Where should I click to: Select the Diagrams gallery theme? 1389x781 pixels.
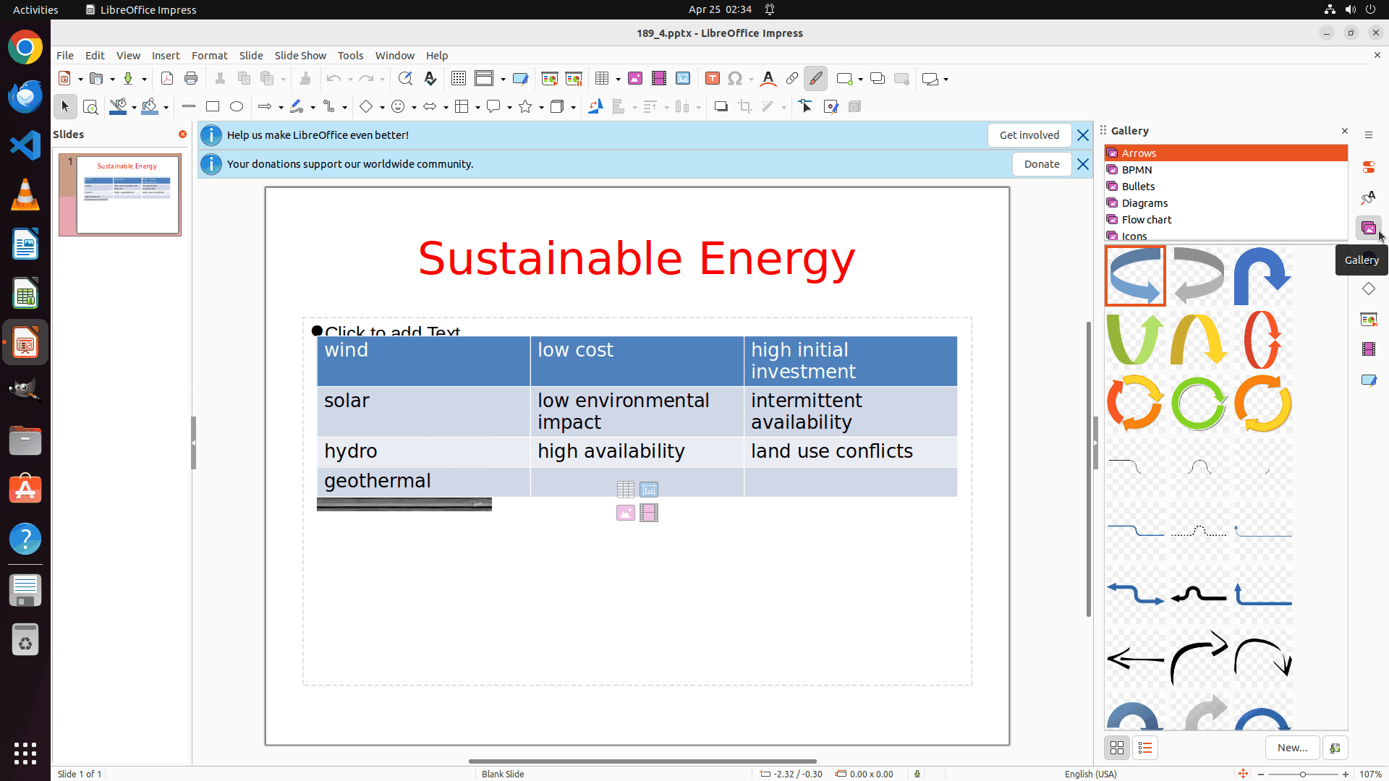pos(1144,203)
